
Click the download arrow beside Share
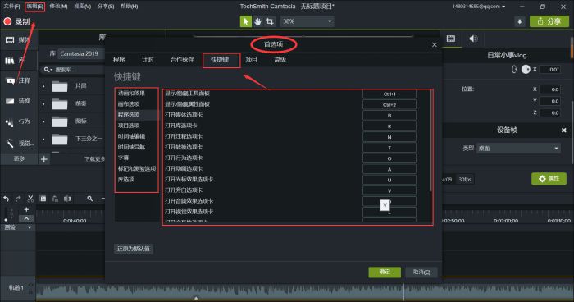pos(519,21)
